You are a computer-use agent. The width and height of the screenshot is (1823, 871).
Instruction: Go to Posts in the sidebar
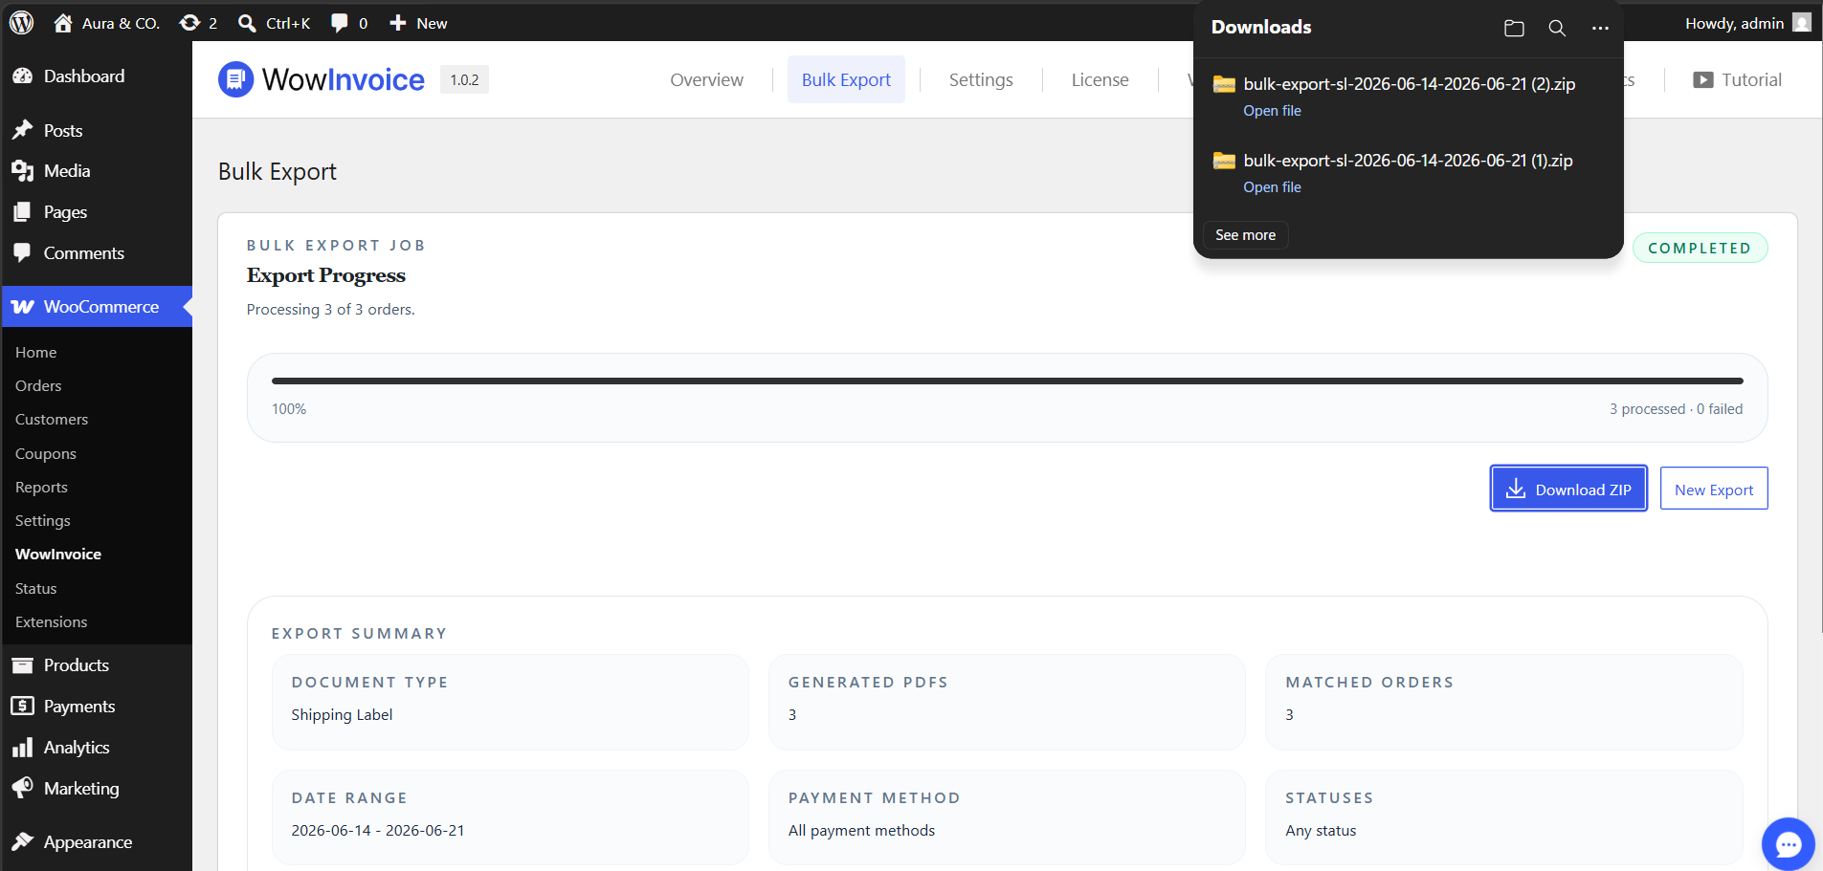(97, 131)
